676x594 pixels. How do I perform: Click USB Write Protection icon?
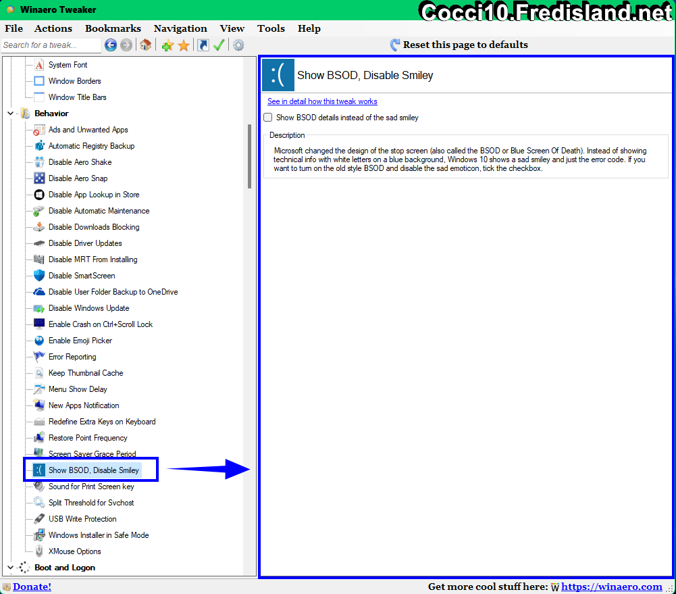[39, 519]
